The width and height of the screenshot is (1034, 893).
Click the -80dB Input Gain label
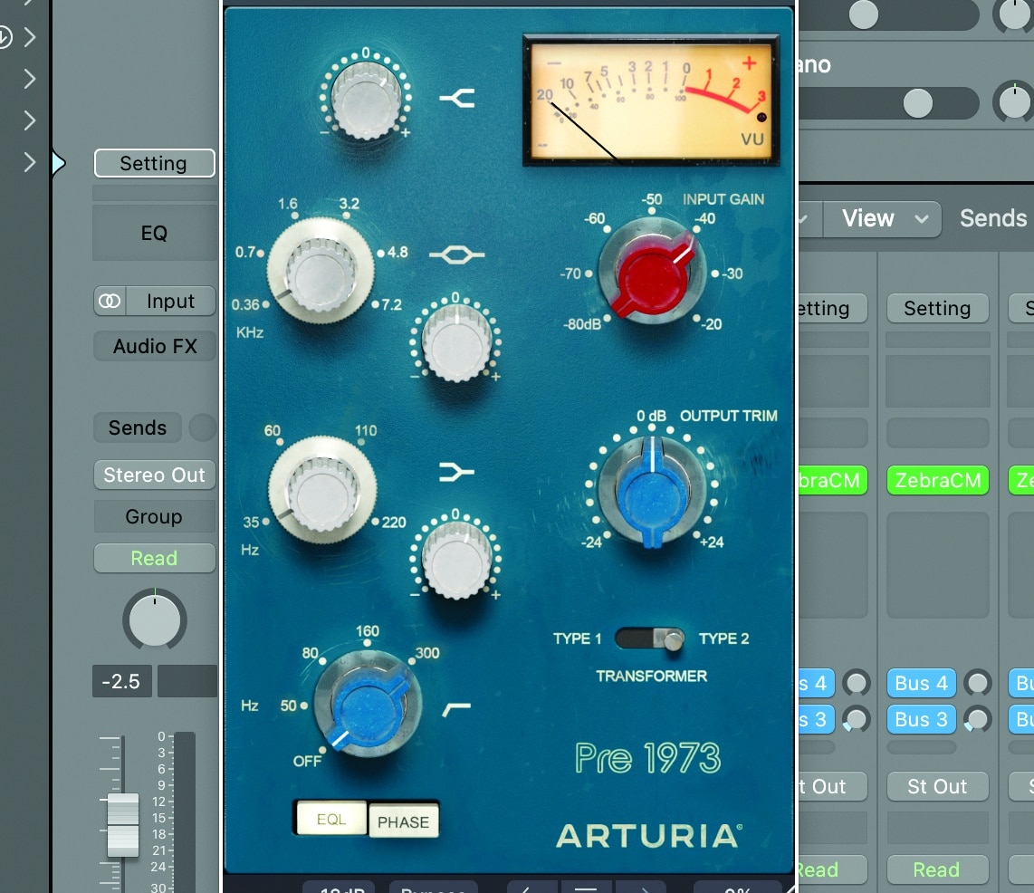pyautogui.click(x=581, y=324)
